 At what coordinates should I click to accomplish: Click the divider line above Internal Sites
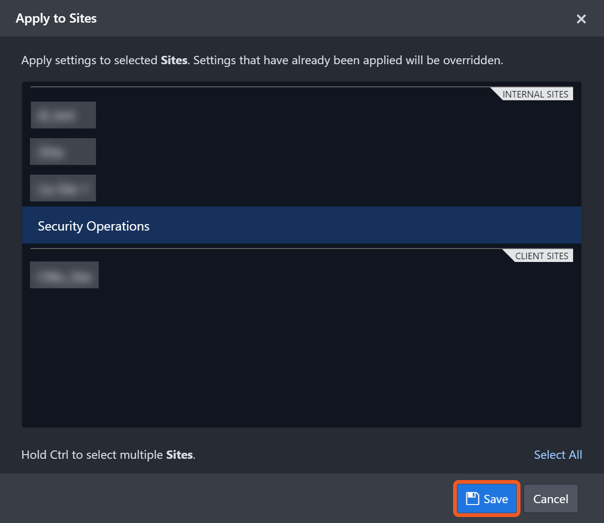258,87
